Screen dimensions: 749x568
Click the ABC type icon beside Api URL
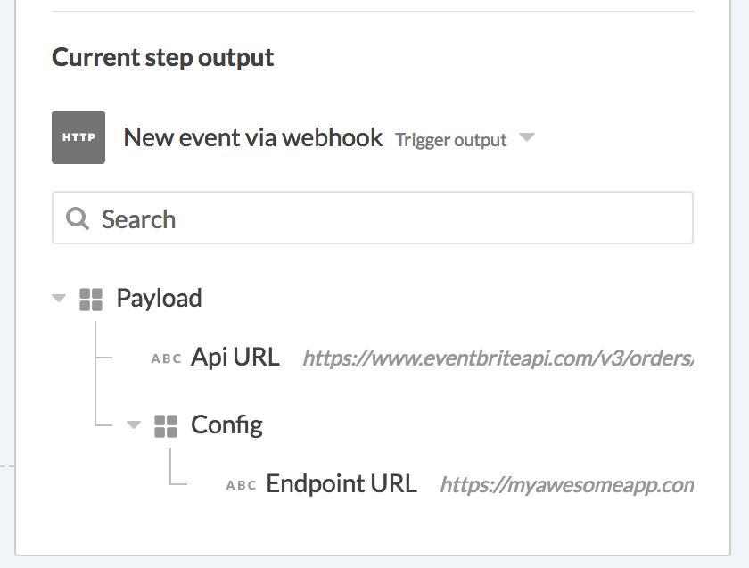pyautogui.click(x=167, y=358)
